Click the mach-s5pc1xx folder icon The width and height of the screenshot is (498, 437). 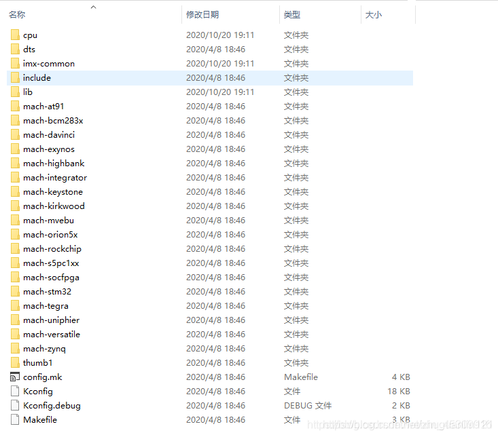(15, 263)
